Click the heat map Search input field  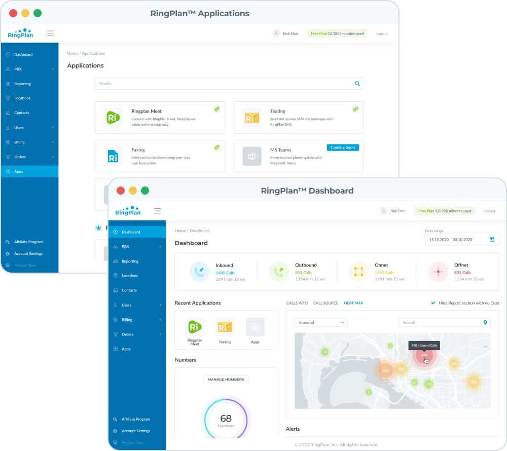pyautogui.click(x=444, y=322)
